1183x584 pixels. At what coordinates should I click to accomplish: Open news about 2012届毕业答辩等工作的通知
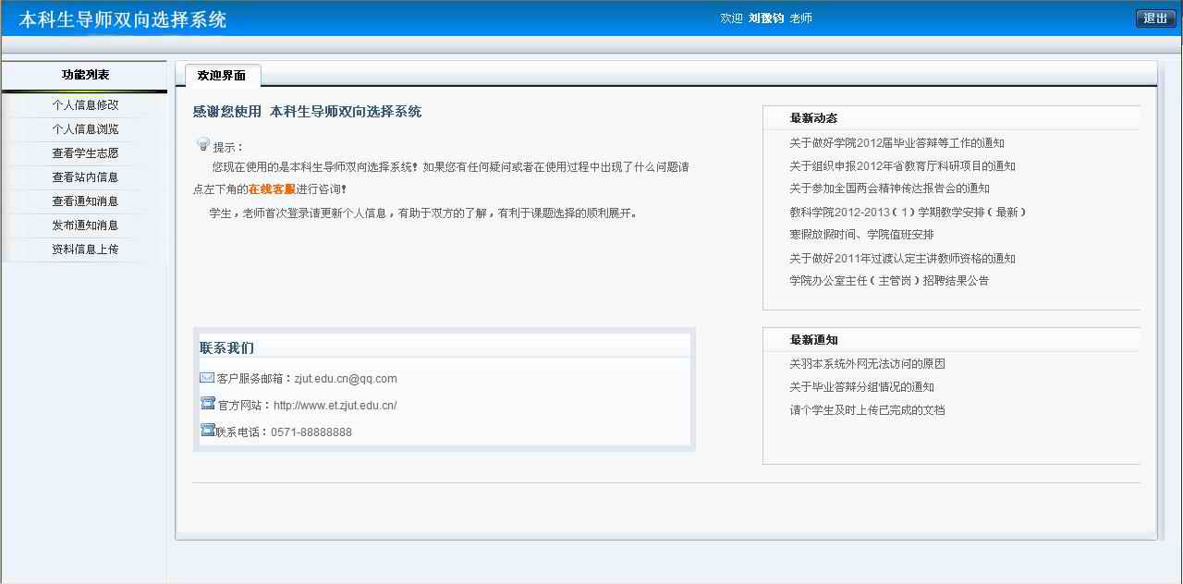click(896, 143)
